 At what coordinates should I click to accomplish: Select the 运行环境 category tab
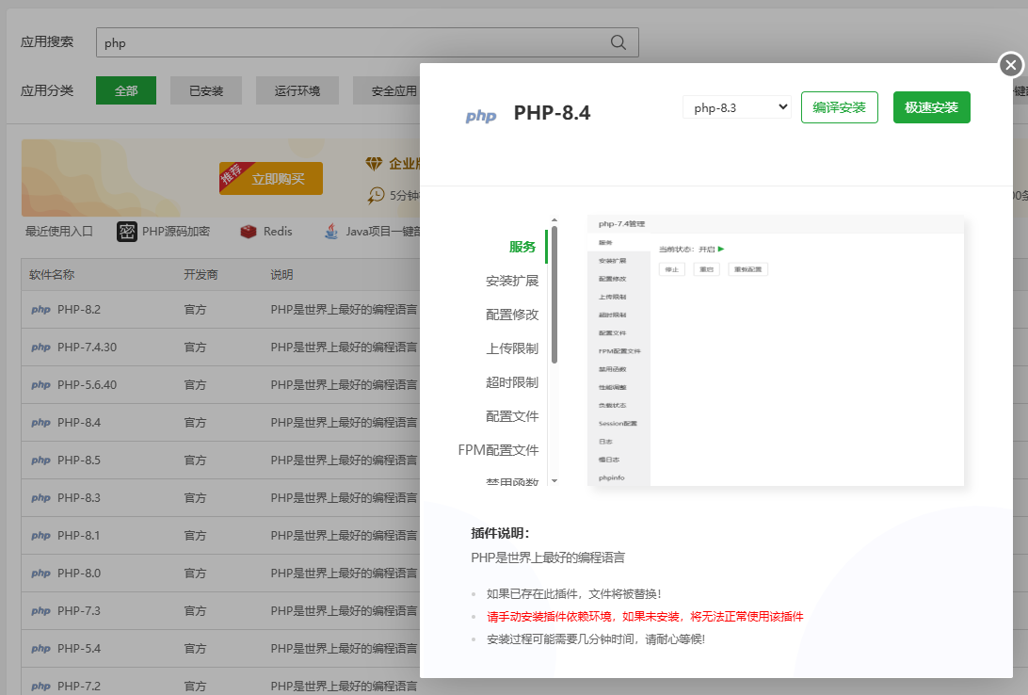pos(297,91)
